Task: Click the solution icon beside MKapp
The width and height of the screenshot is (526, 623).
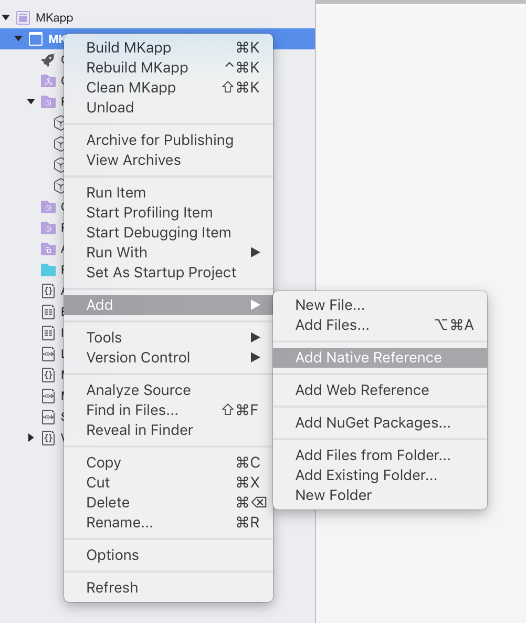Action: coord(23,17)
